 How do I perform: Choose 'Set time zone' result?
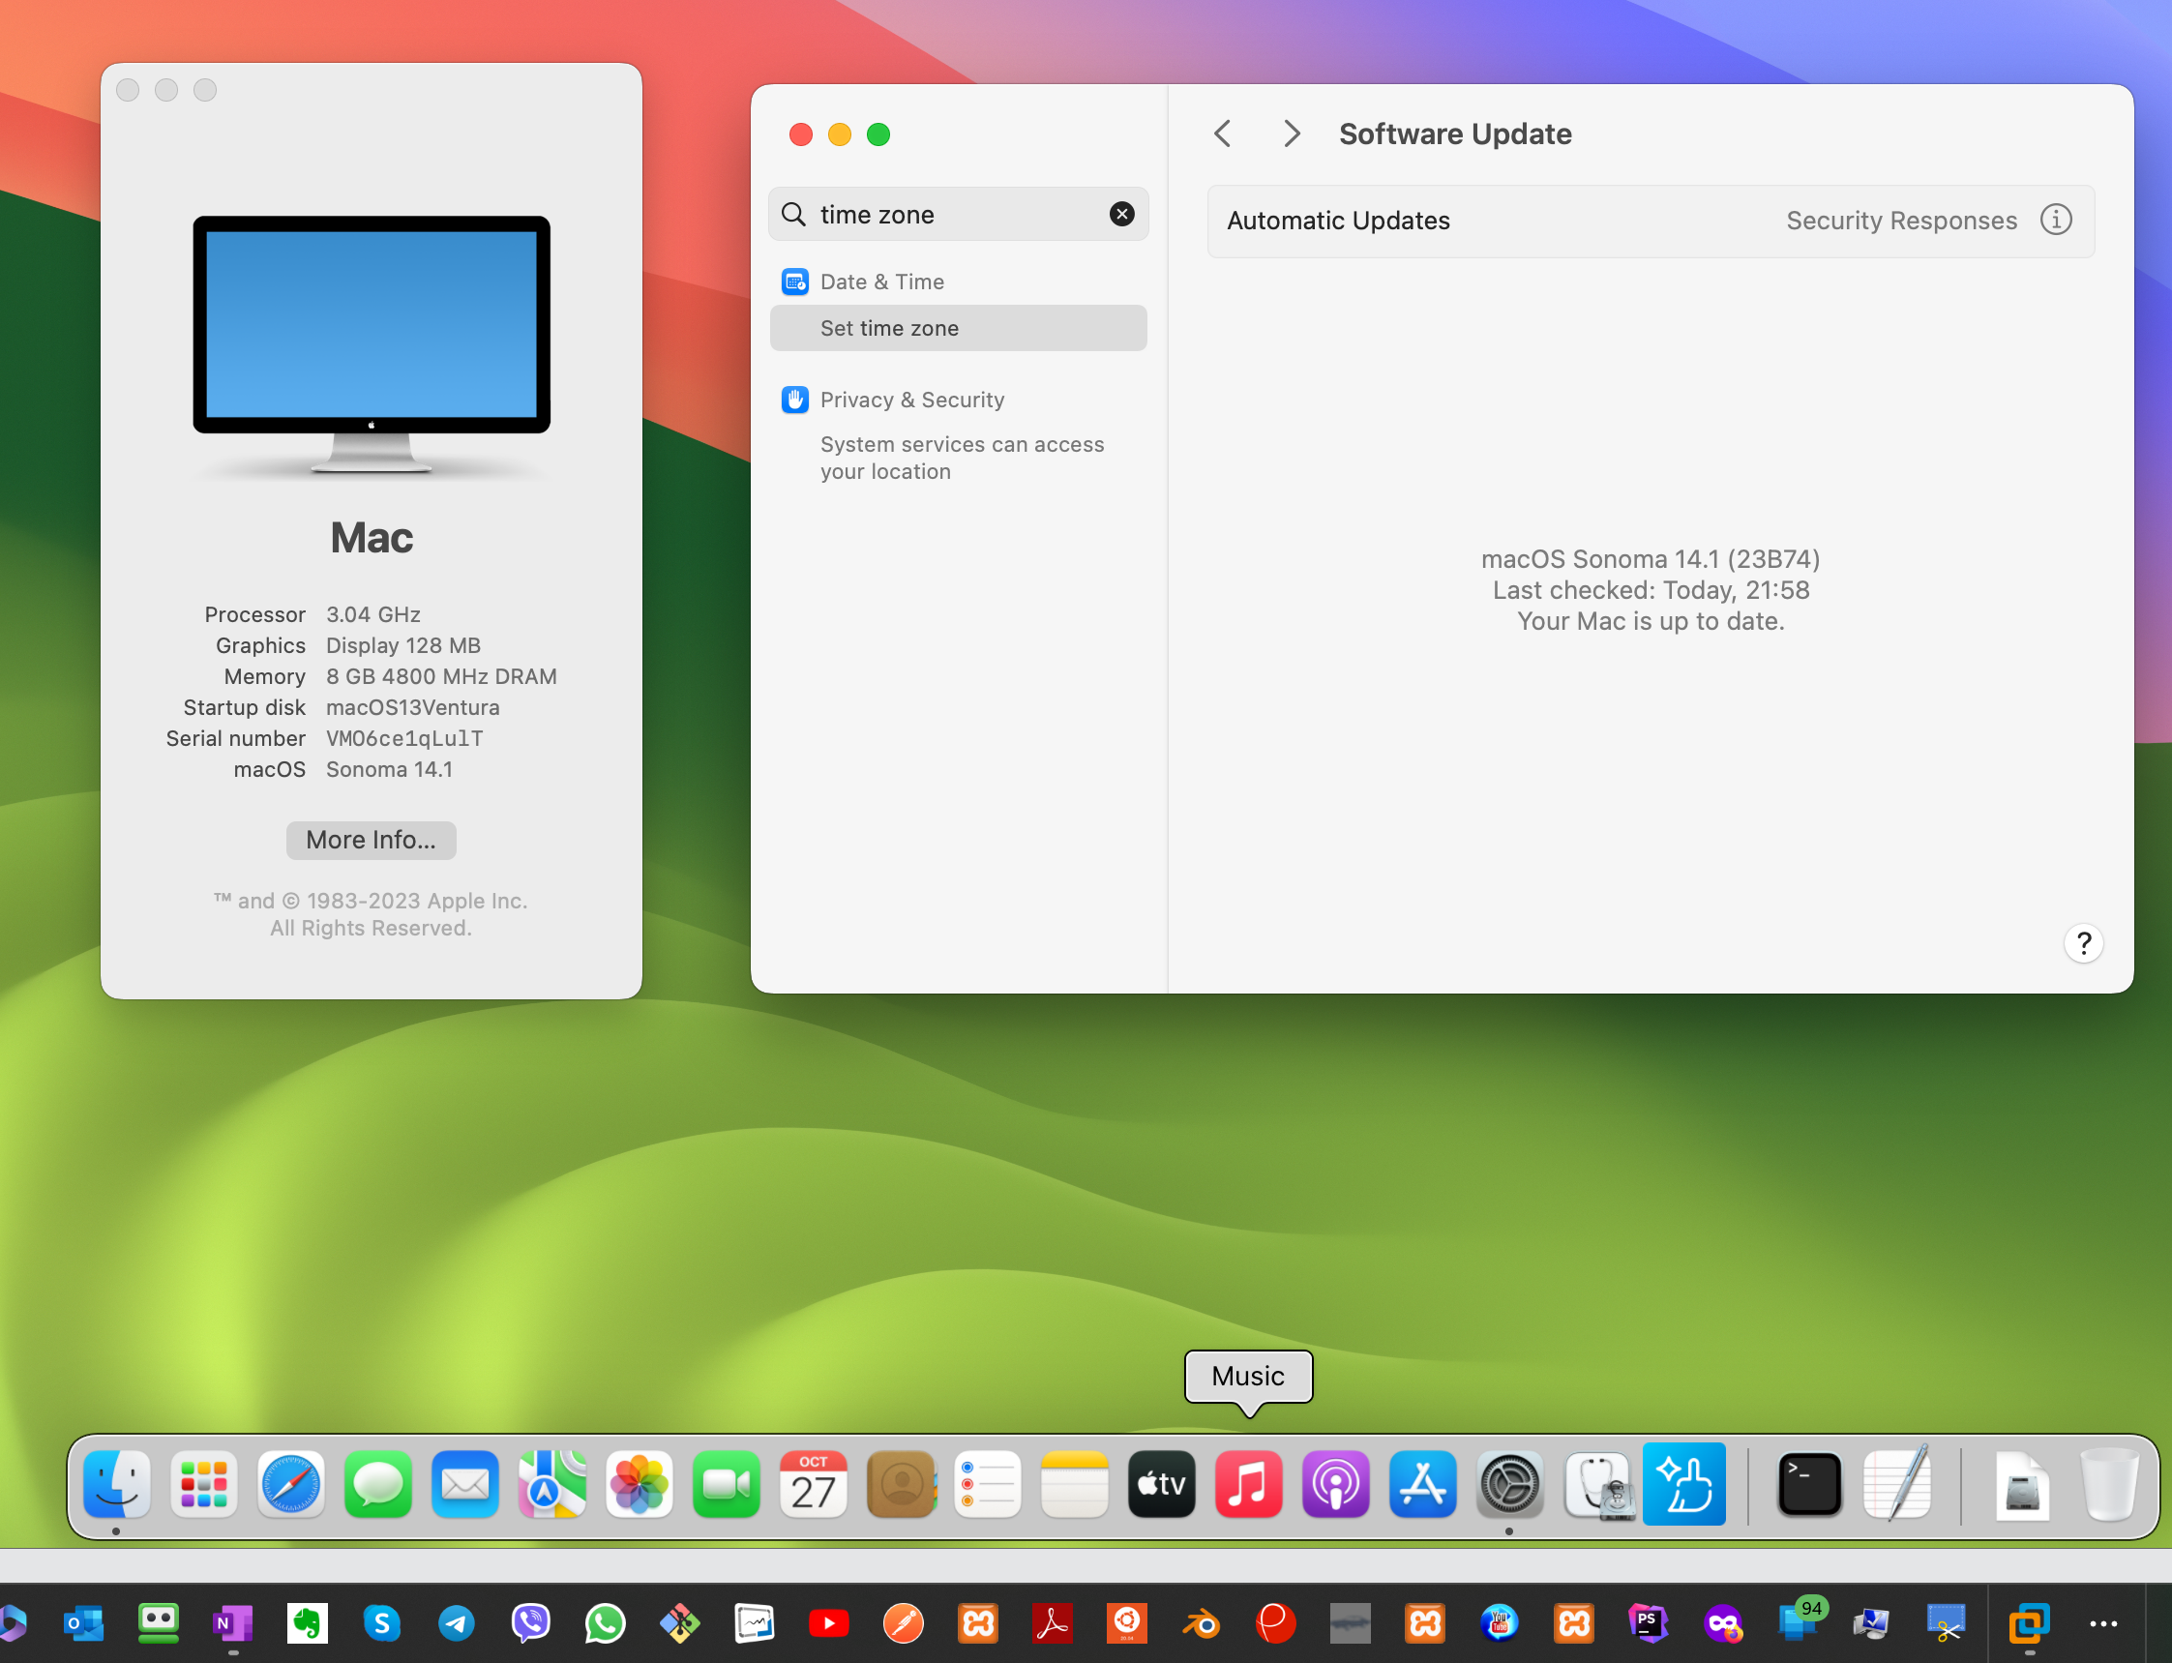959,328
